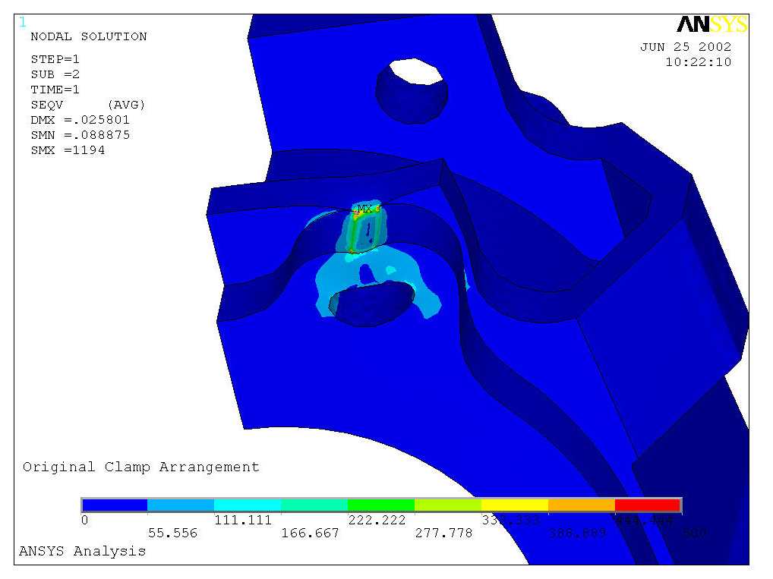The height and width of the screenshot is (579, 773).
Task: Open the 0 lower-limit legend value
Action: point(86,521)
